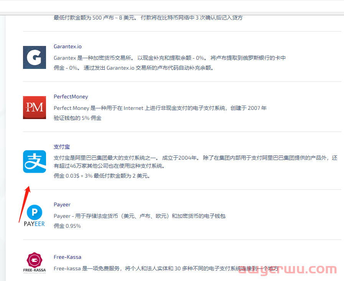Choose the Payeer logo icon
This screenshot has width=344, height=281.
(x=35, y=216)
